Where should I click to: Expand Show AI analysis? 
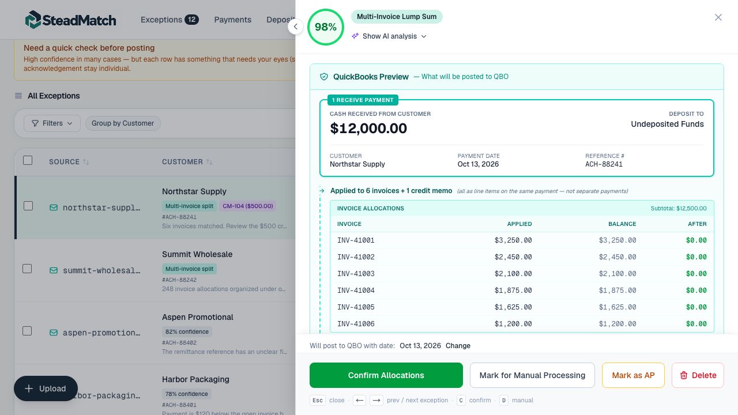(389, 36)
